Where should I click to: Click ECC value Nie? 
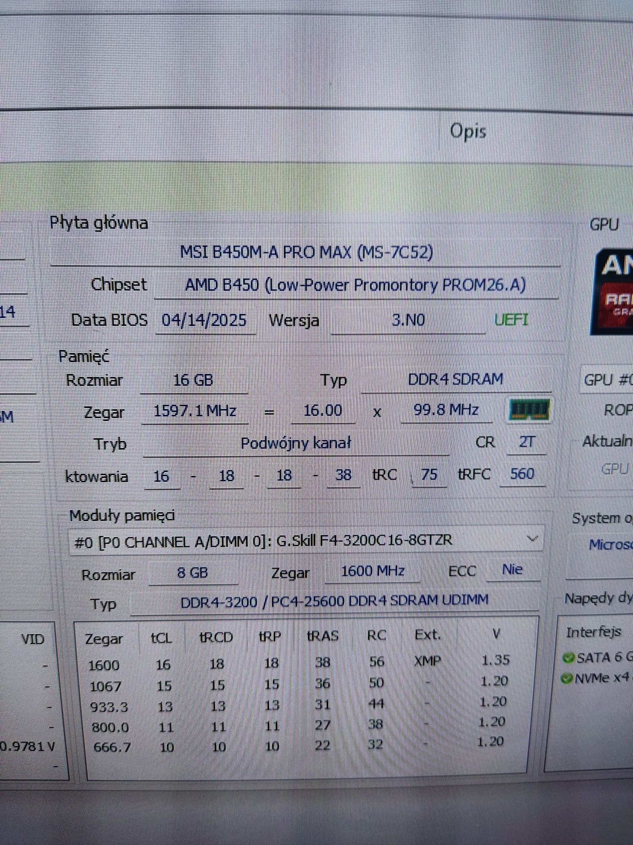(512, 570)
